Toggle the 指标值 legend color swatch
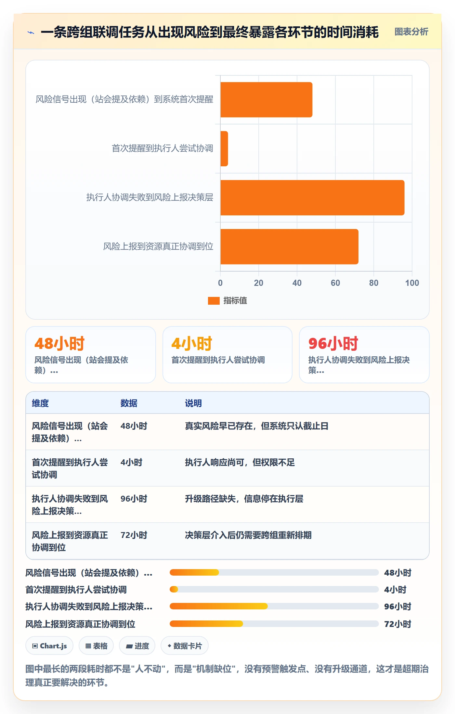This screenshot has height=714, width=455. tap(214, 301)
